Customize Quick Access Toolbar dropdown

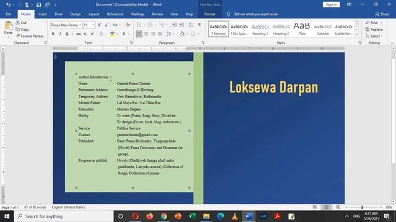[56, 5]
